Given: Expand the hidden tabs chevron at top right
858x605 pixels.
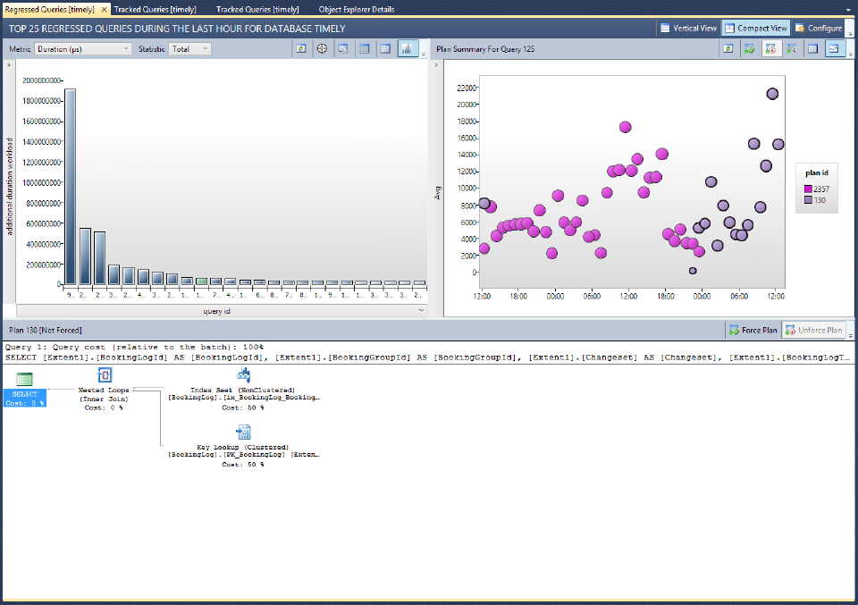Looking at the screenshot, I should (849, 9).
